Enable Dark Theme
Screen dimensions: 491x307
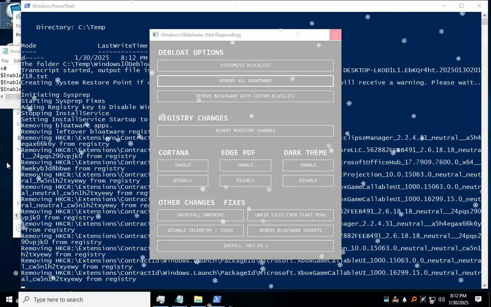308,165
